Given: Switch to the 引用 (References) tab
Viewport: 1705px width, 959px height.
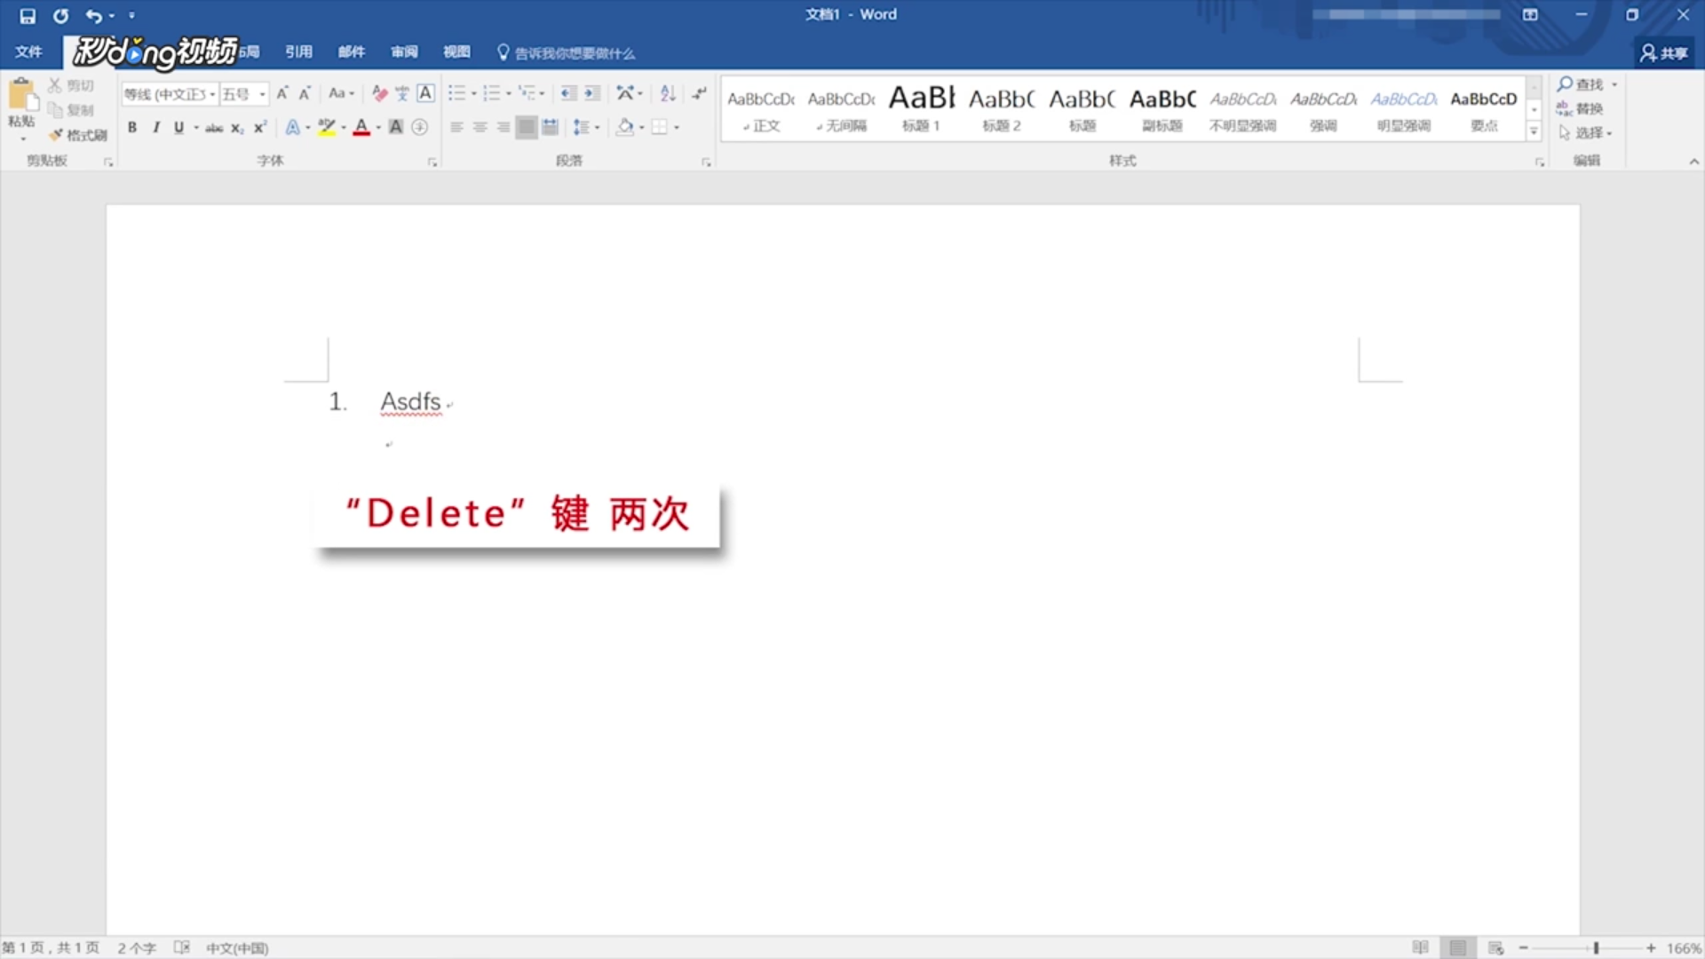Looking at the screenshot, I should [x=298, y=52].
